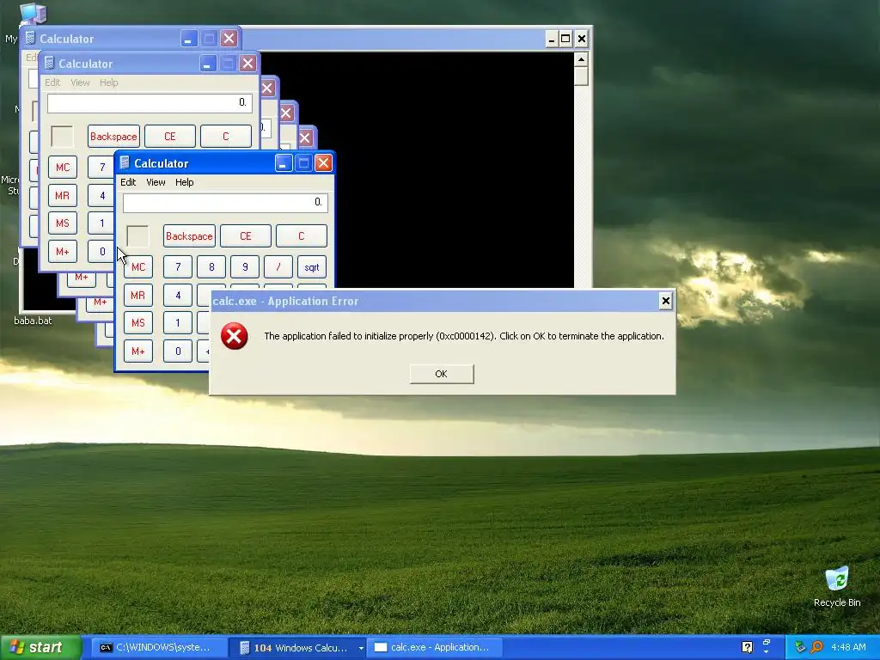
Task: Click MR in the second Calculator window
Action: 62,195
